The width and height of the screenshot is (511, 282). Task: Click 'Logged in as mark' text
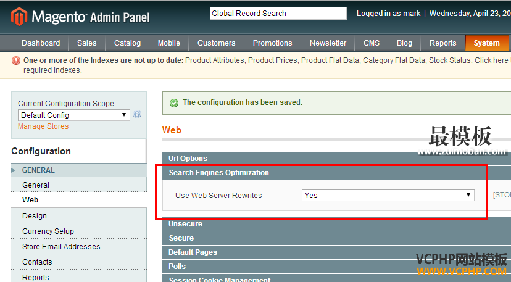click(x=388, y=14)
